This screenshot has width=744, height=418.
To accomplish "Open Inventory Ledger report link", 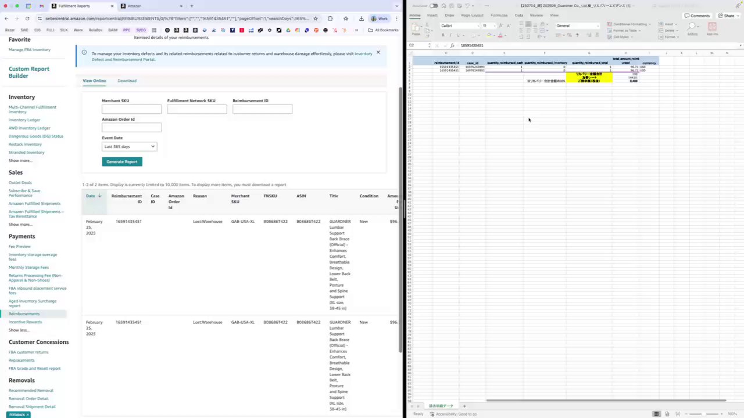I will click(24, 120).
